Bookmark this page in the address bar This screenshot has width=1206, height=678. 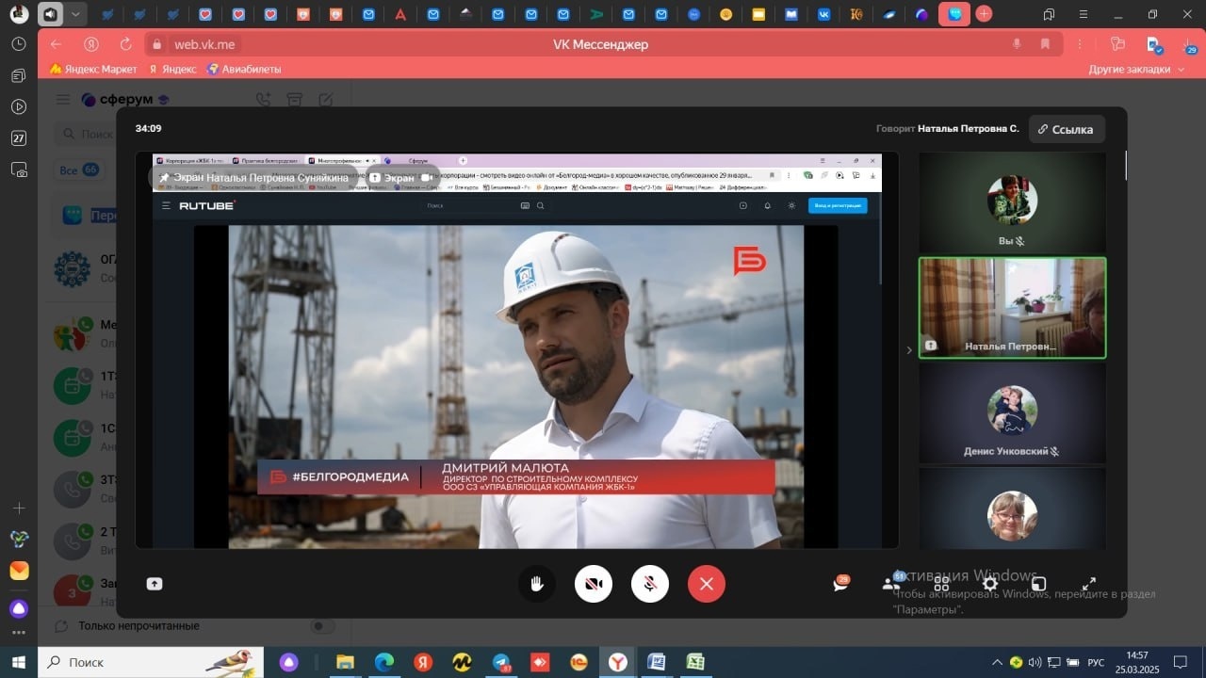1045,44
